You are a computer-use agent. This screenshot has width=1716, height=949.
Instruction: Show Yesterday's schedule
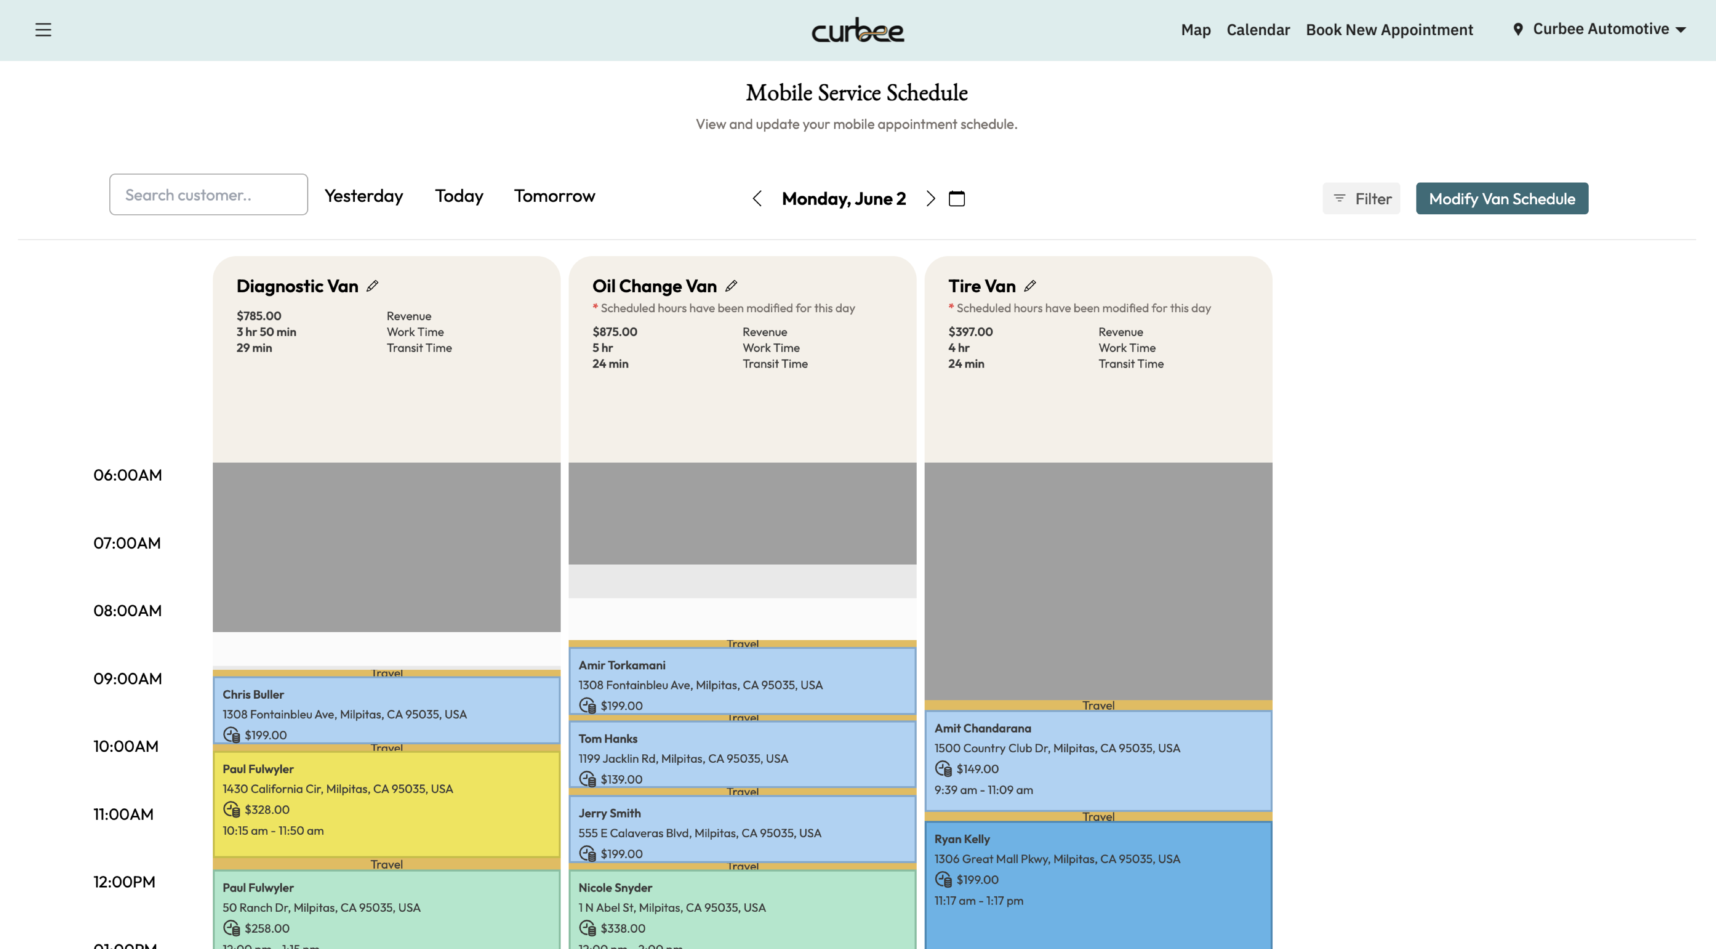click(364, 195)
